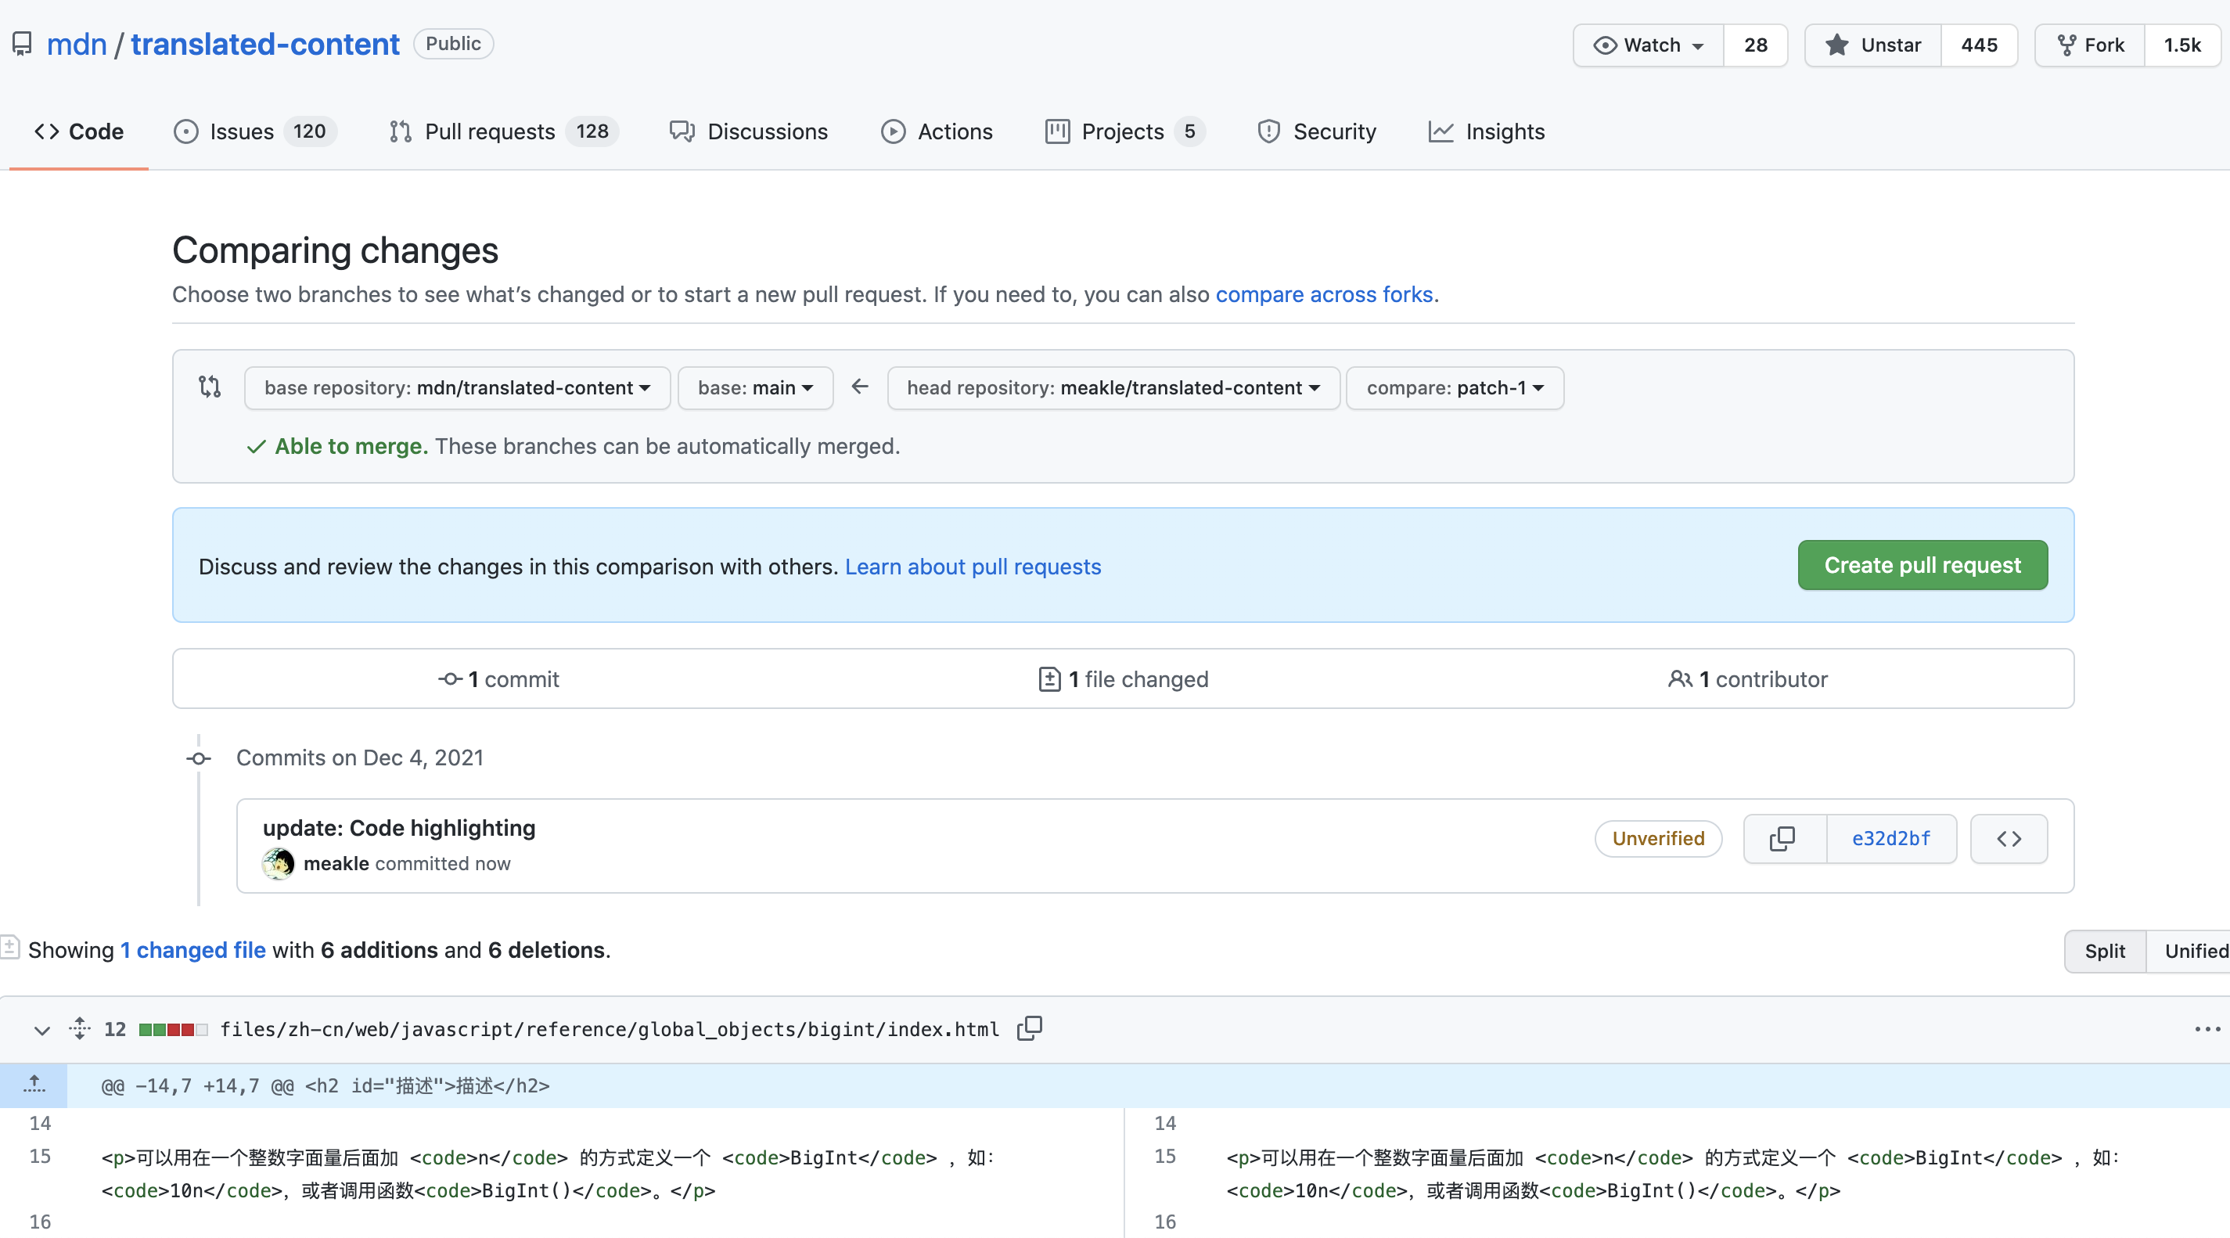Follow the compare across forks link
The image size is (2230, 1238).
(1324, 294)
